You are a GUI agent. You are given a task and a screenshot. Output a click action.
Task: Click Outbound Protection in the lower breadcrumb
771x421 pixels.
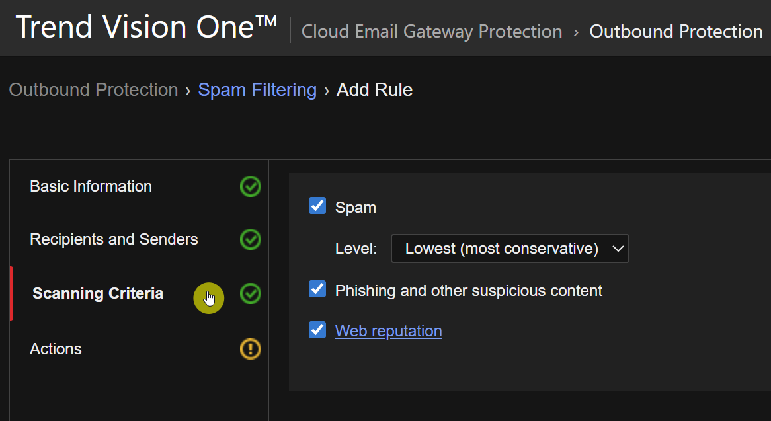tap(93, 90)
